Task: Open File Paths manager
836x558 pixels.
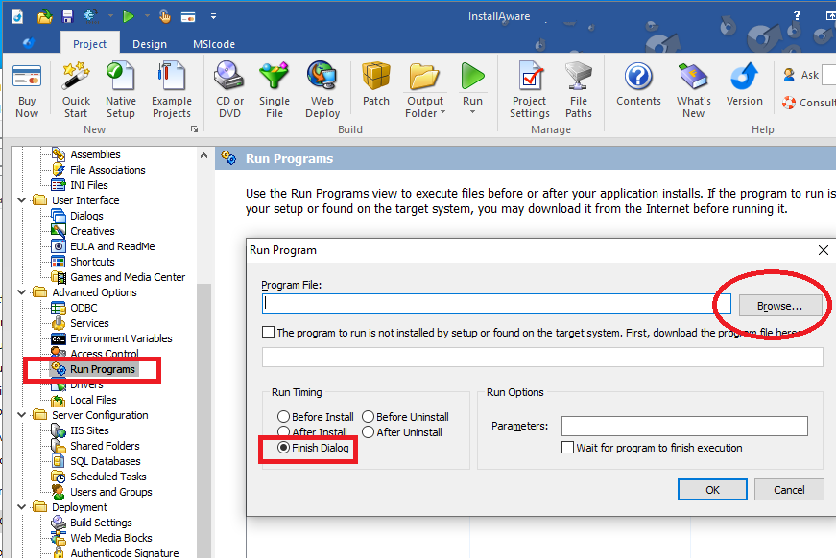Action: tap(579, 90)
